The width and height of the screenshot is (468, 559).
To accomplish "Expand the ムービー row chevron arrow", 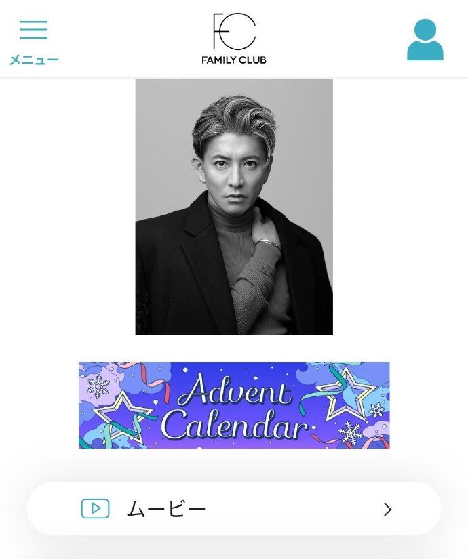I will [x=388, y=510].
